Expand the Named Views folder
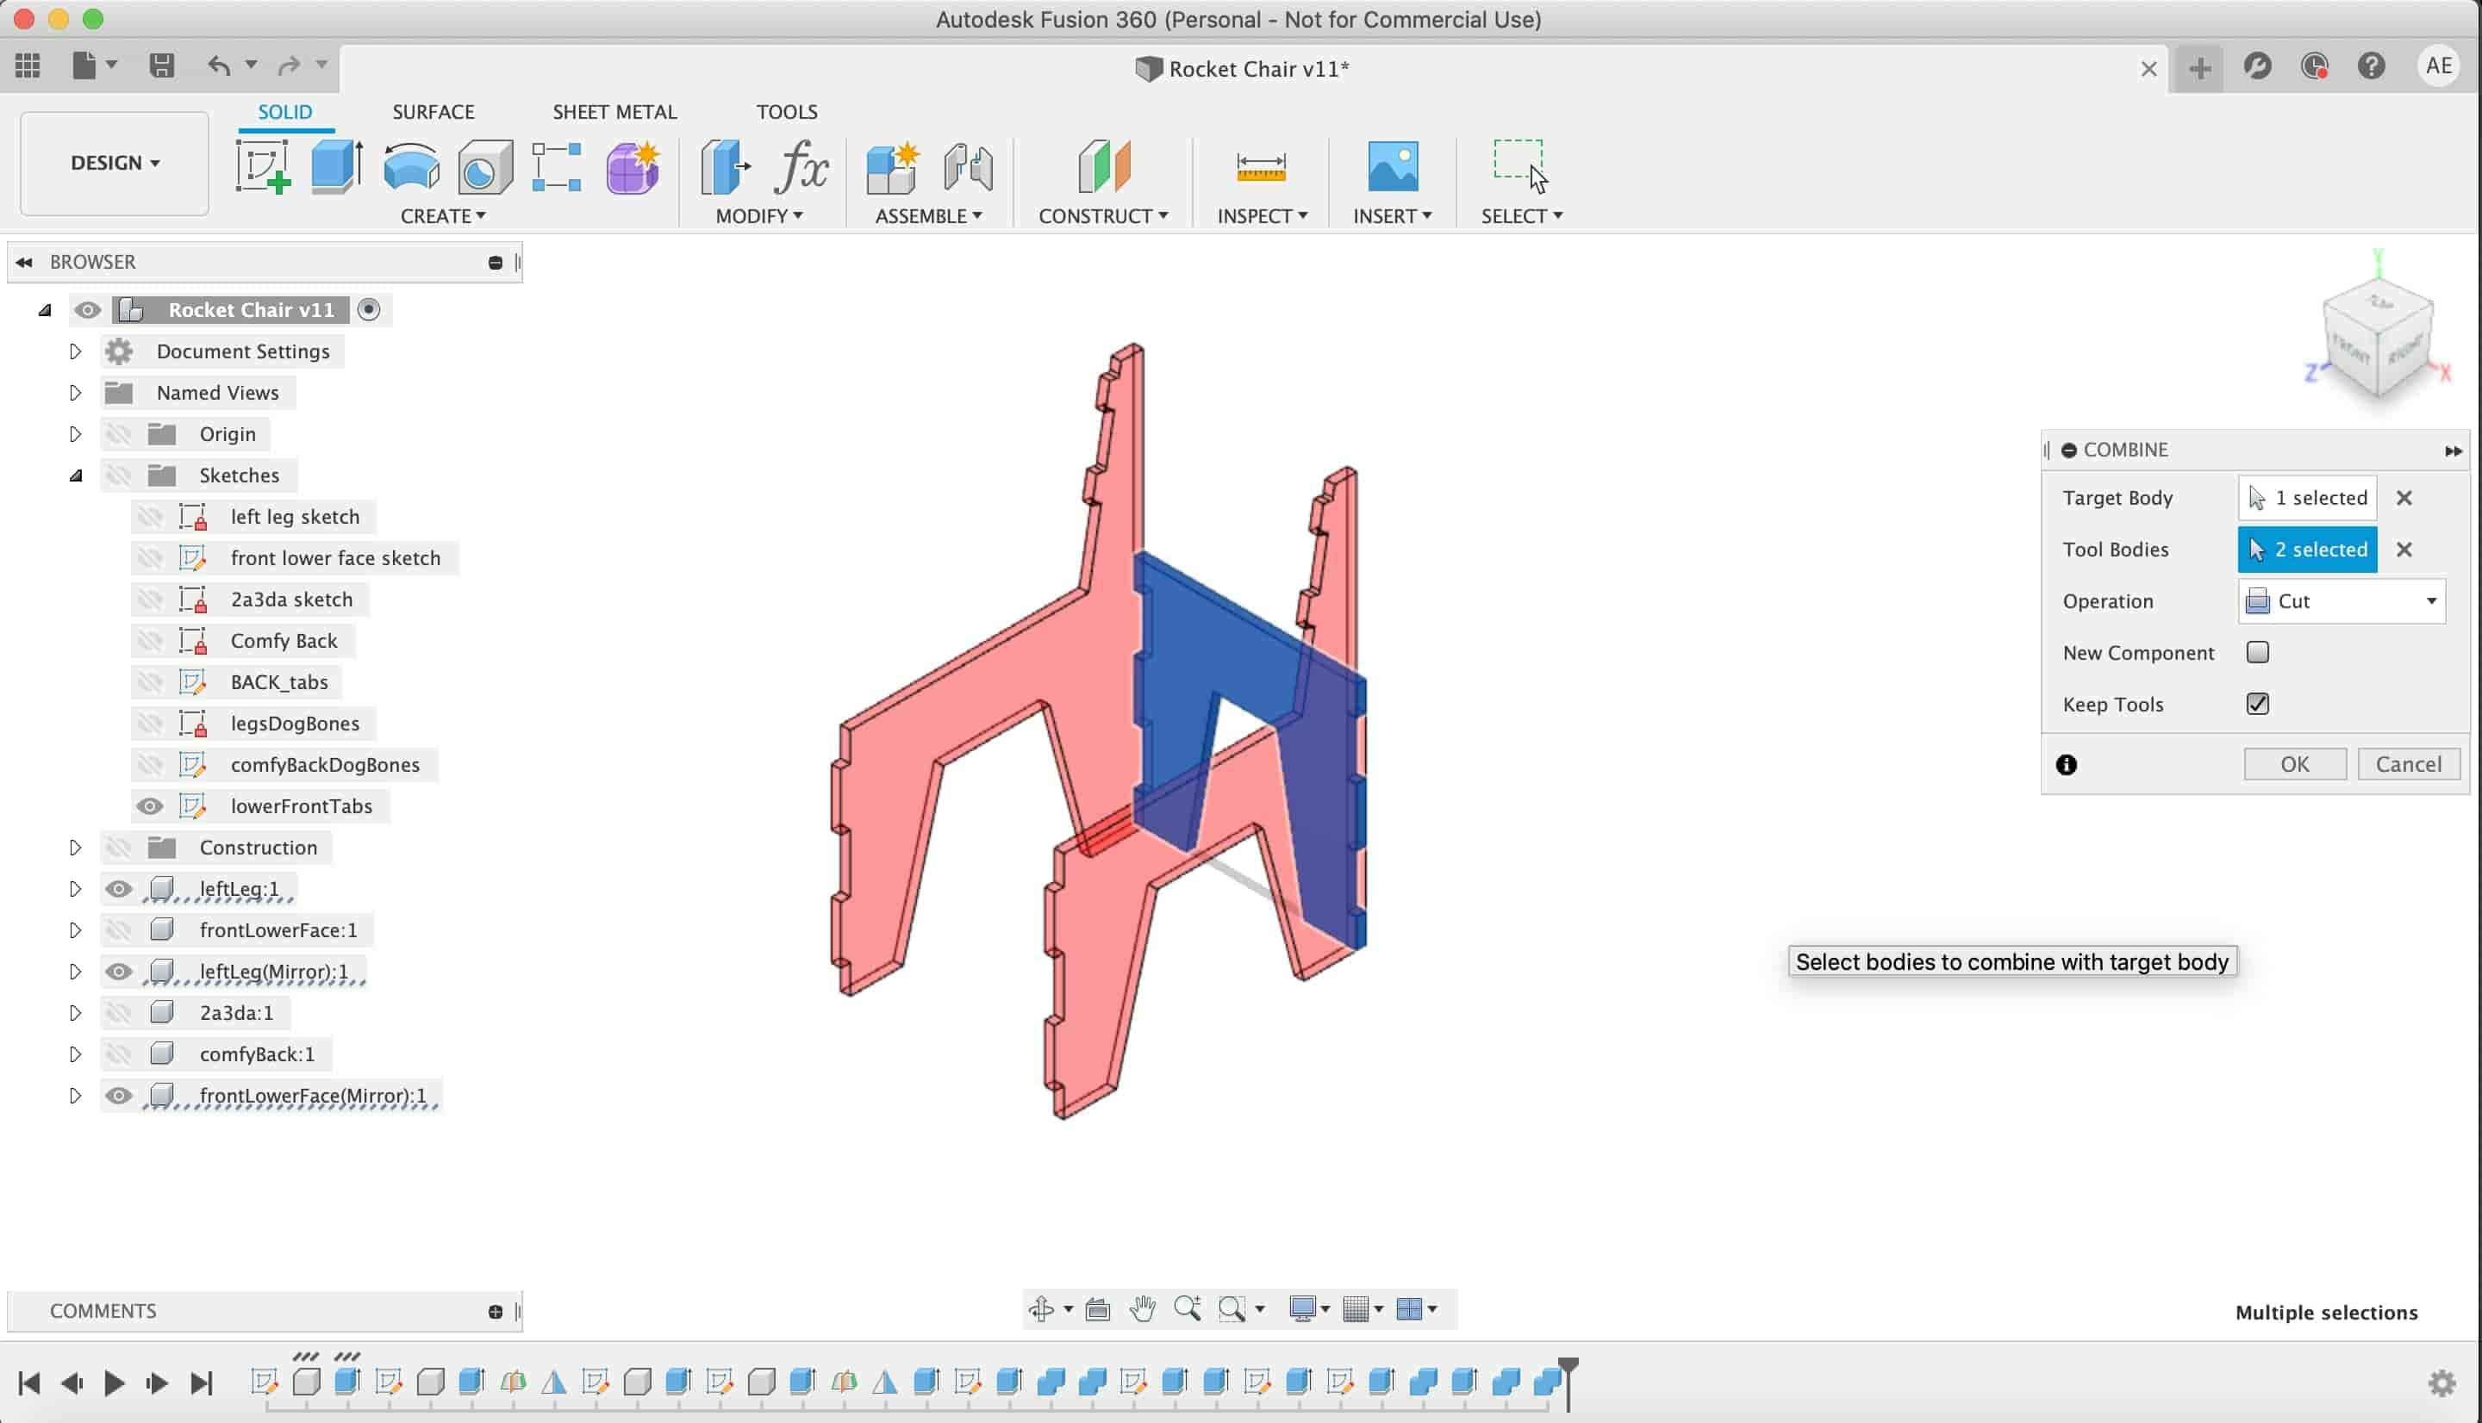The width and height of the screenshot is (2482, 1423). tap(75, 393)
